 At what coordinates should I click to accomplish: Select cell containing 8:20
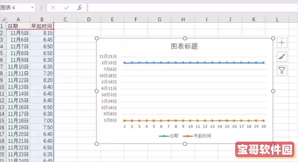click(x=42, y=80)
